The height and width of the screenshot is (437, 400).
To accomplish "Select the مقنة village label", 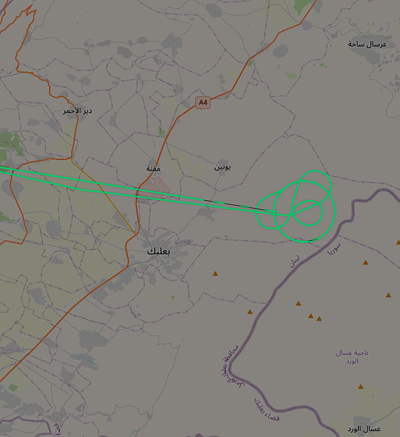I will (x=153, y=168).
